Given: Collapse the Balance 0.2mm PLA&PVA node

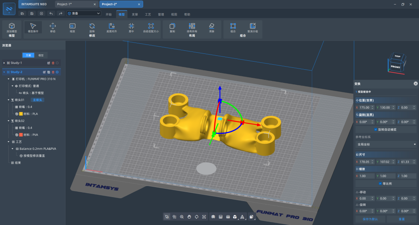Looking at the screenshot, I should (x=12, y=149).
